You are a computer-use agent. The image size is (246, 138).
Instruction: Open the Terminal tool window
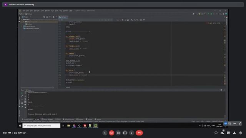89,119
